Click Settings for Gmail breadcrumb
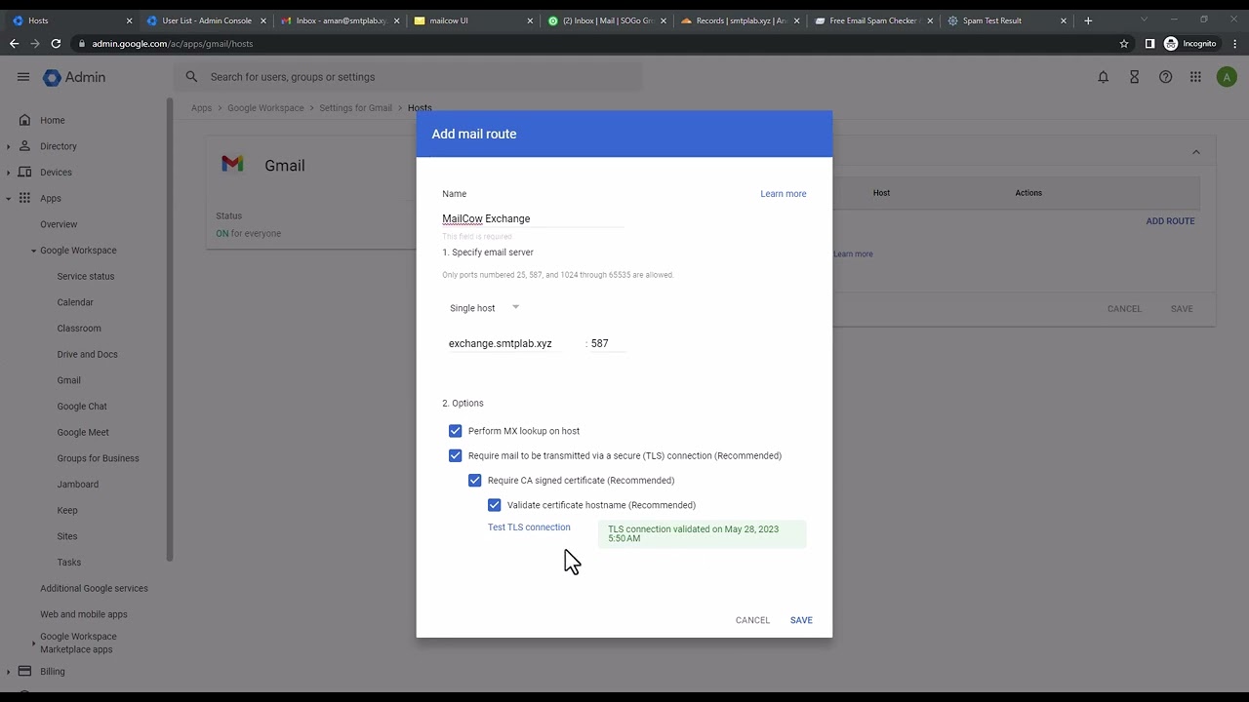 pyautogui.click(x=355, y=108)
